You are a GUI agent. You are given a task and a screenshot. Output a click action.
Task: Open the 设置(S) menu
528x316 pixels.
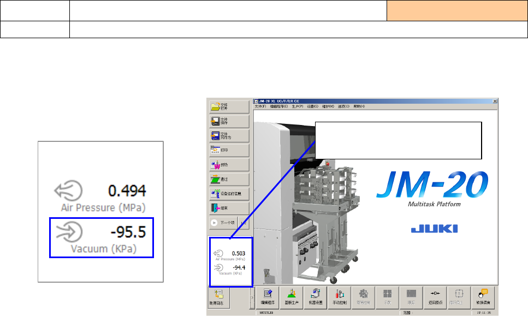(312, 106)
